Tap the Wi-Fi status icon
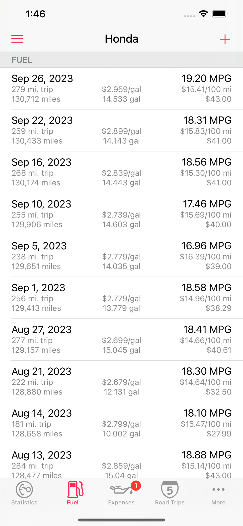This screenshot has height=526, width=243. 204,14
